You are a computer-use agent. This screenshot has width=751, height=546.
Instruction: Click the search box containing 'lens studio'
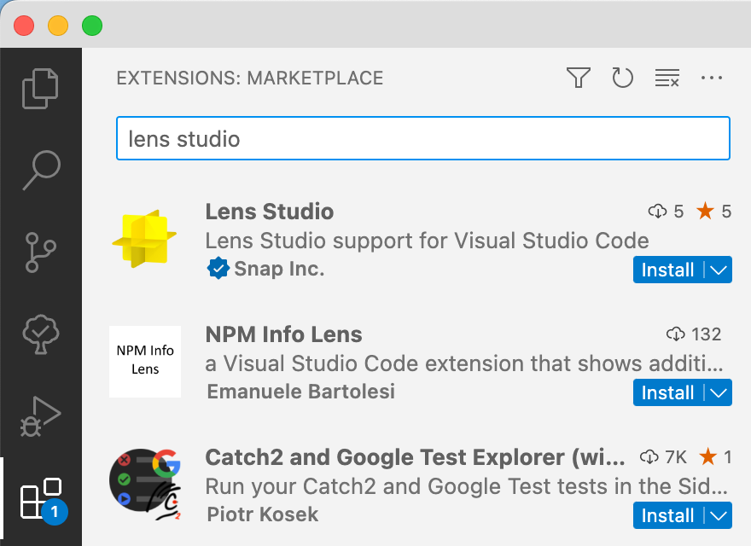click(x=422, y=138)
